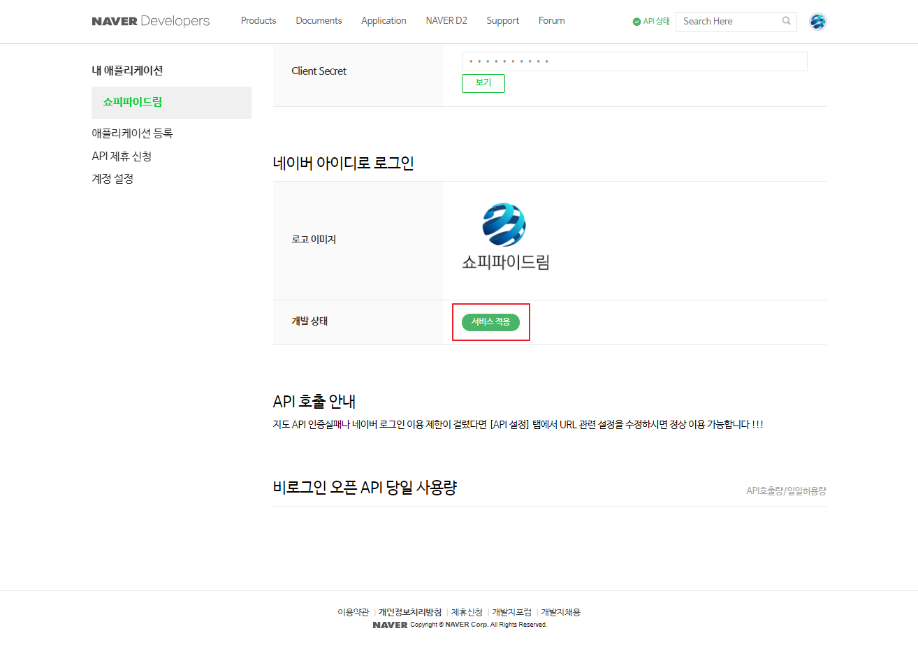Select 쇼피파이드림 in the sidebar
The image size is (918, 647).
point(171,103)
